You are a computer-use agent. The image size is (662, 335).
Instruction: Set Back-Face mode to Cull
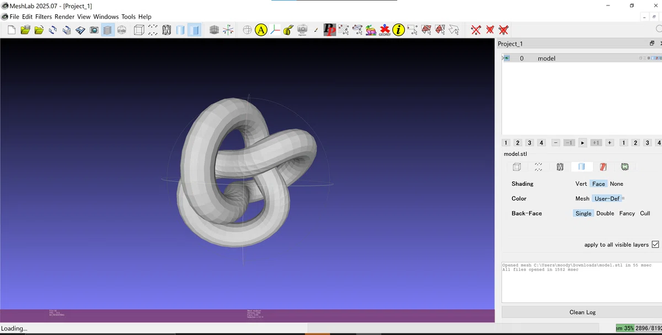[645, 214]
